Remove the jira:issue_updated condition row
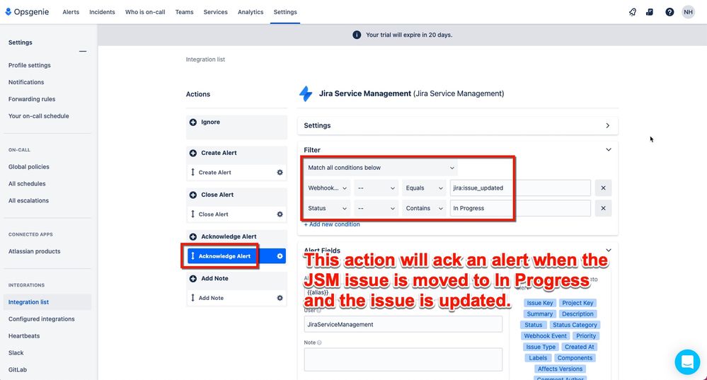The width and height of the screenshot is (707, 380). tap(603, 188)
